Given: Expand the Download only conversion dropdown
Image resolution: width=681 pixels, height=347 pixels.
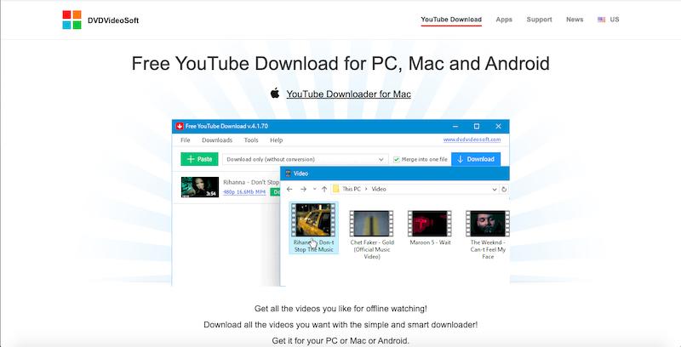Looking at the screenshot, I should pyautogui.click(x=306, y=159).
